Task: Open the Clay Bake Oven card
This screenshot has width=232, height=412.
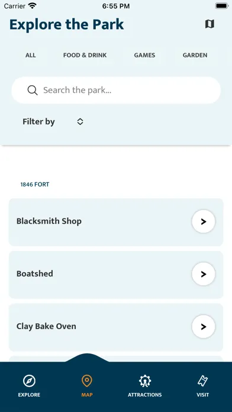Action: pyautogui.click(x=116, y=327)
